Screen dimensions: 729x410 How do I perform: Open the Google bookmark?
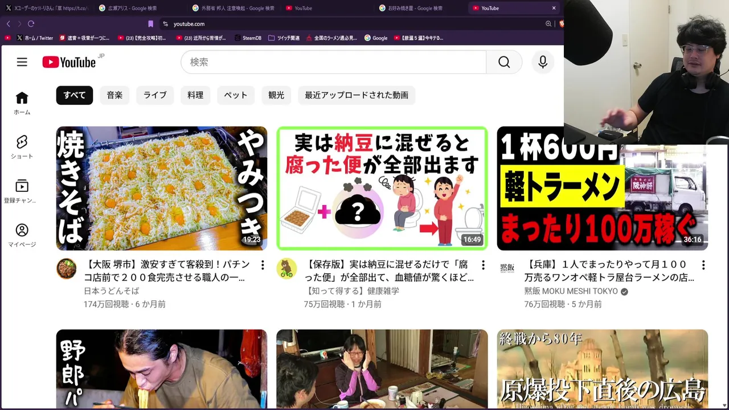(x=376, y=38)
